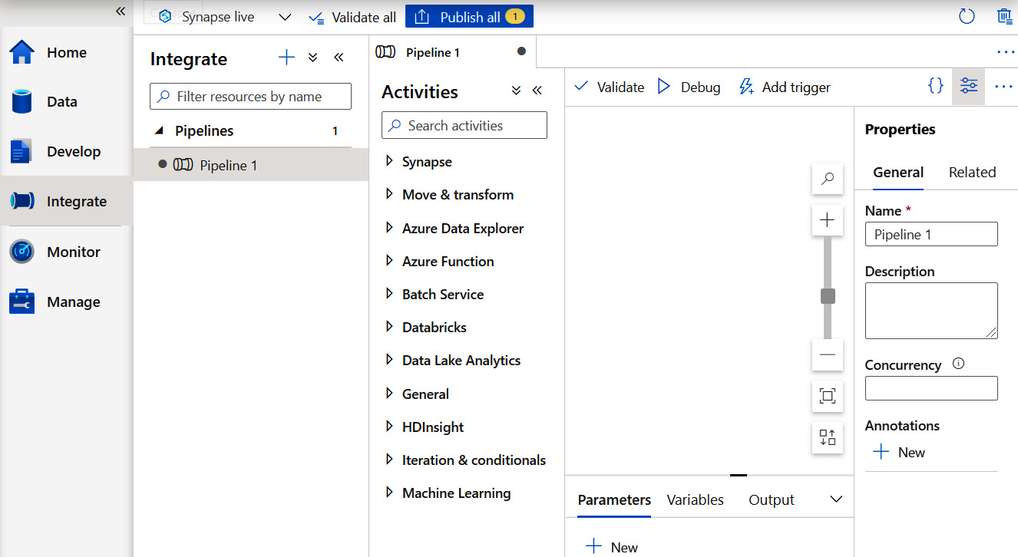Open tab bar more options ellipsis
Image resolution: width=1018 pixels, height=557 pixels.
[1006, 52]
